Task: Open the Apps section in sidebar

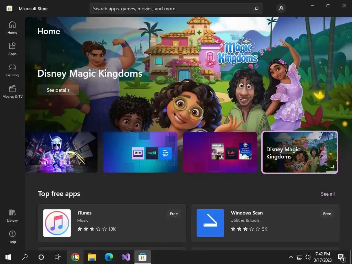Action: 12,49
